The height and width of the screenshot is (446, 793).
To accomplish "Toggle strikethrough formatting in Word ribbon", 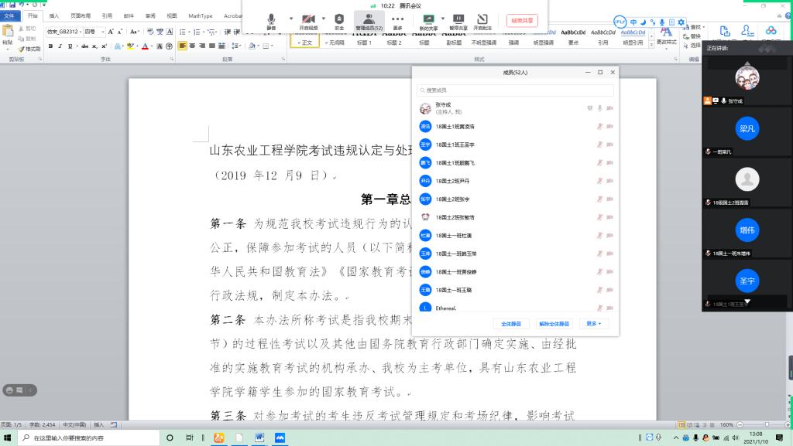I will coord(84,46).
